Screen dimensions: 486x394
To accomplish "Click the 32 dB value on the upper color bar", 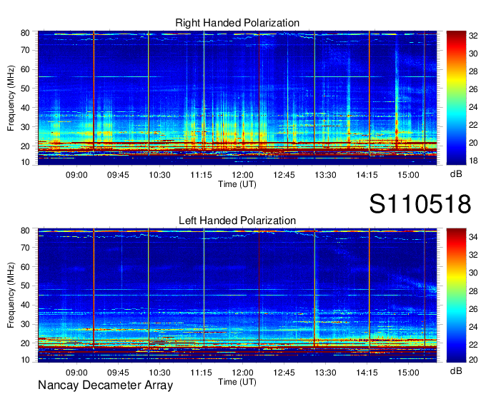I will (x=473, y=36).
